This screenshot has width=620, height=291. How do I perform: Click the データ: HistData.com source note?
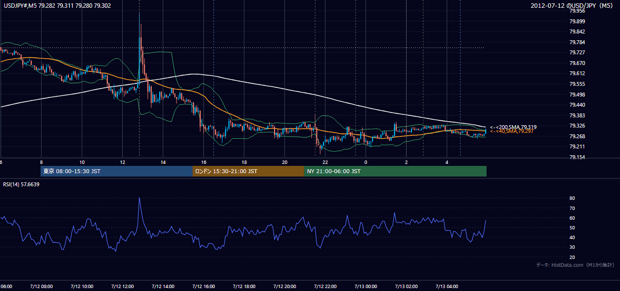[x=575, y=265]
